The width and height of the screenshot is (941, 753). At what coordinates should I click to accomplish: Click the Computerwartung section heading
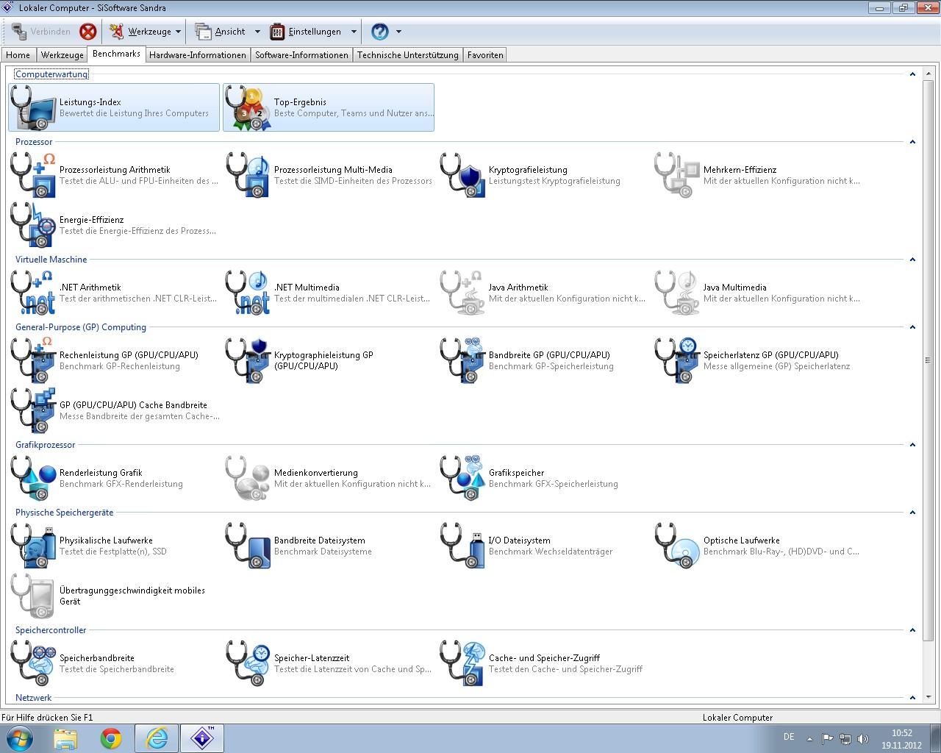click(51, 74)
